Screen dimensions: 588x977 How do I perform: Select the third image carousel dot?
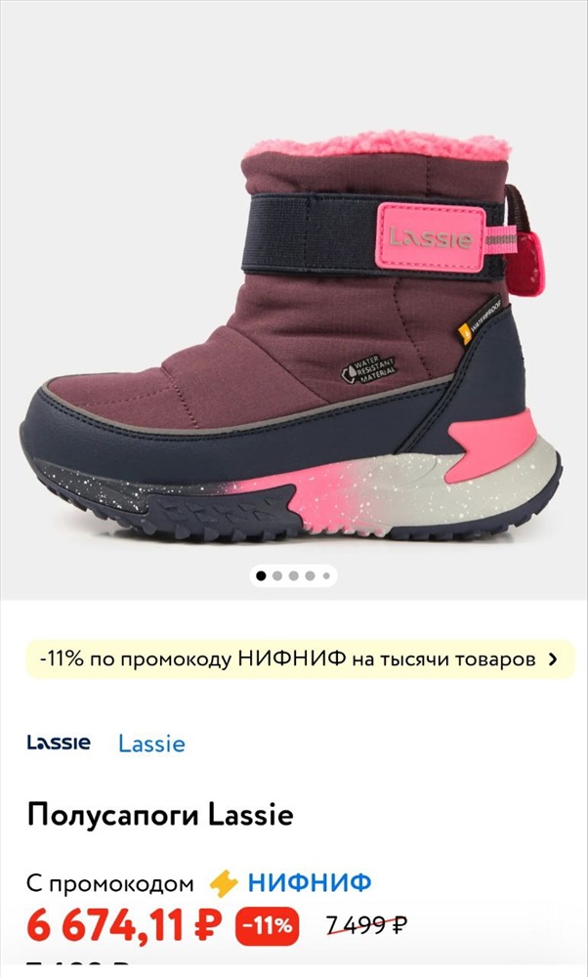(293, 575)
